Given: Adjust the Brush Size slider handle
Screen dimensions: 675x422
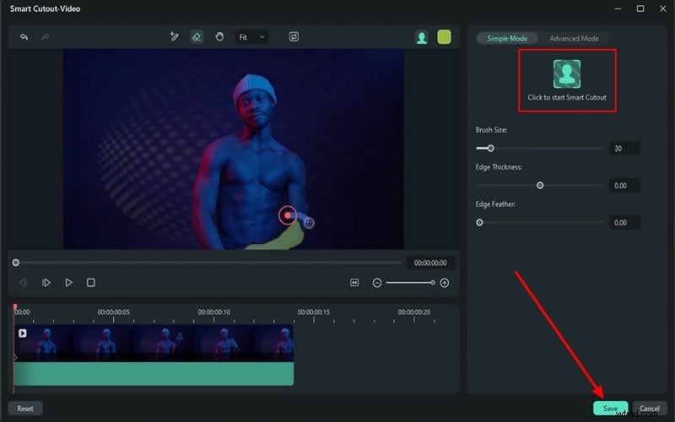Looking at the screenshot, I should pos(490,149).
